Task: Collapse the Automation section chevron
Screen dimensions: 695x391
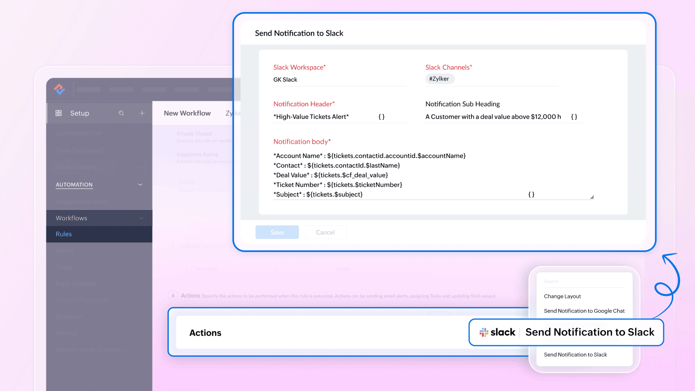Action: 140,184
